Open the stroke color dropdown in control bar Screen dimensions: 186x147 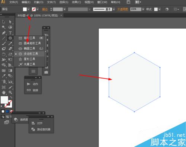tap(37, 9)
